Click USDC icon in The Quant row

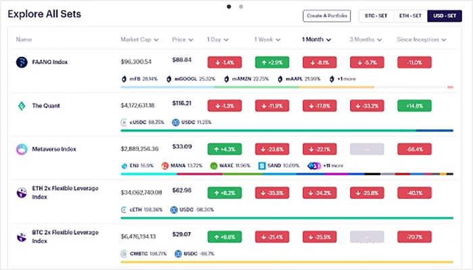click(176, 122)
